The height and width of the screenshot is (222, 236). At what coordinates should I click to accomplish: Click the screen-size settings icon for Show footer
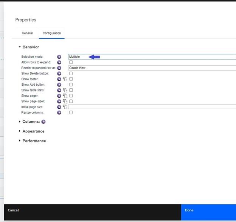click(x=65, y=79)
